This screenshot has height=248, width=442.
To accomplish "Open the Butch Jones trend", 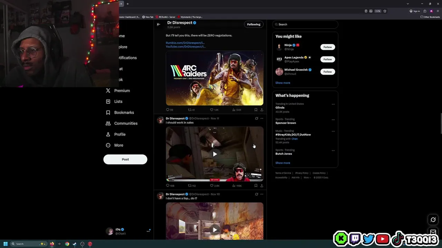I will click(284, 154).
